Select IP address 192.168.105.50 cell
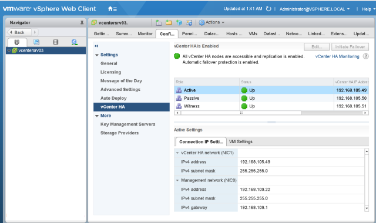 (x=351, y=98)
